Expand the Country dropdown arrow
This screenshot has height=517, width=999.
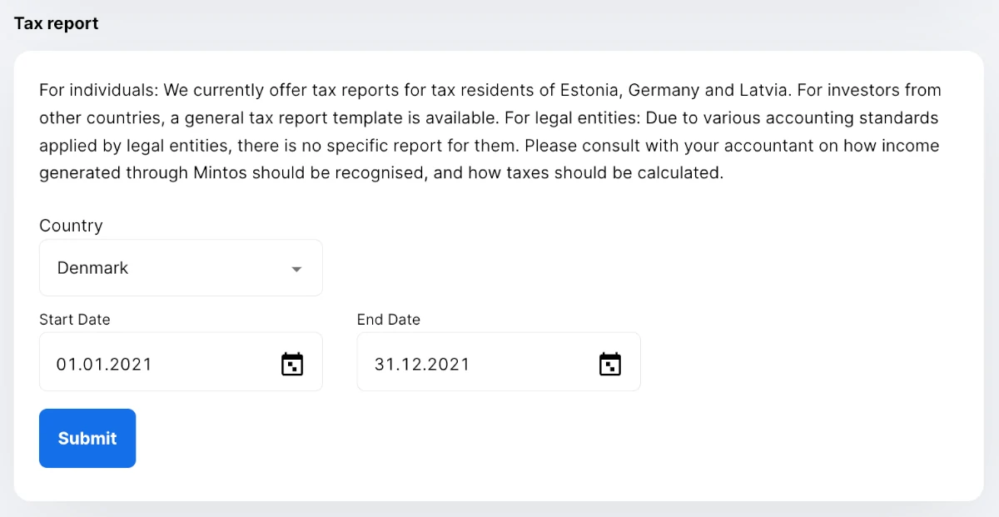click(x=296, y=269)
